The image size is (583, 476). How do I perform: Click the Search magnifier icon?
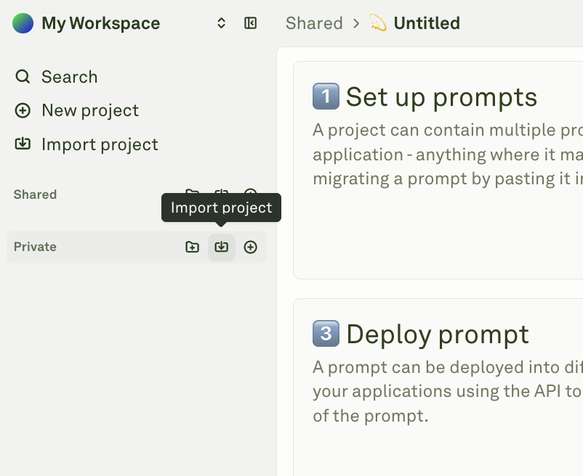click(x=23, y=76)
